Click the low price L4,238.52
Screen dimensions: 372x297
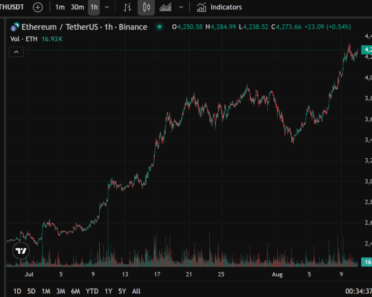tap(253, 27)
